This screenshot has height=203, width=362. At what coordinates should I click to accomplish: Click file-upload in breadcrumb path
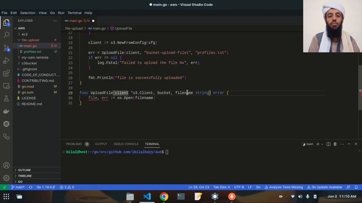(74, 29)
